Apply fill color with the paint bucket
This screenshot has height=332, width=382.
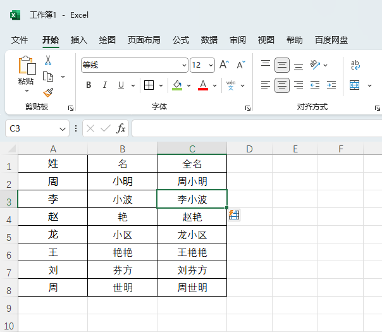pyautogui.click(x=177, y=85)
